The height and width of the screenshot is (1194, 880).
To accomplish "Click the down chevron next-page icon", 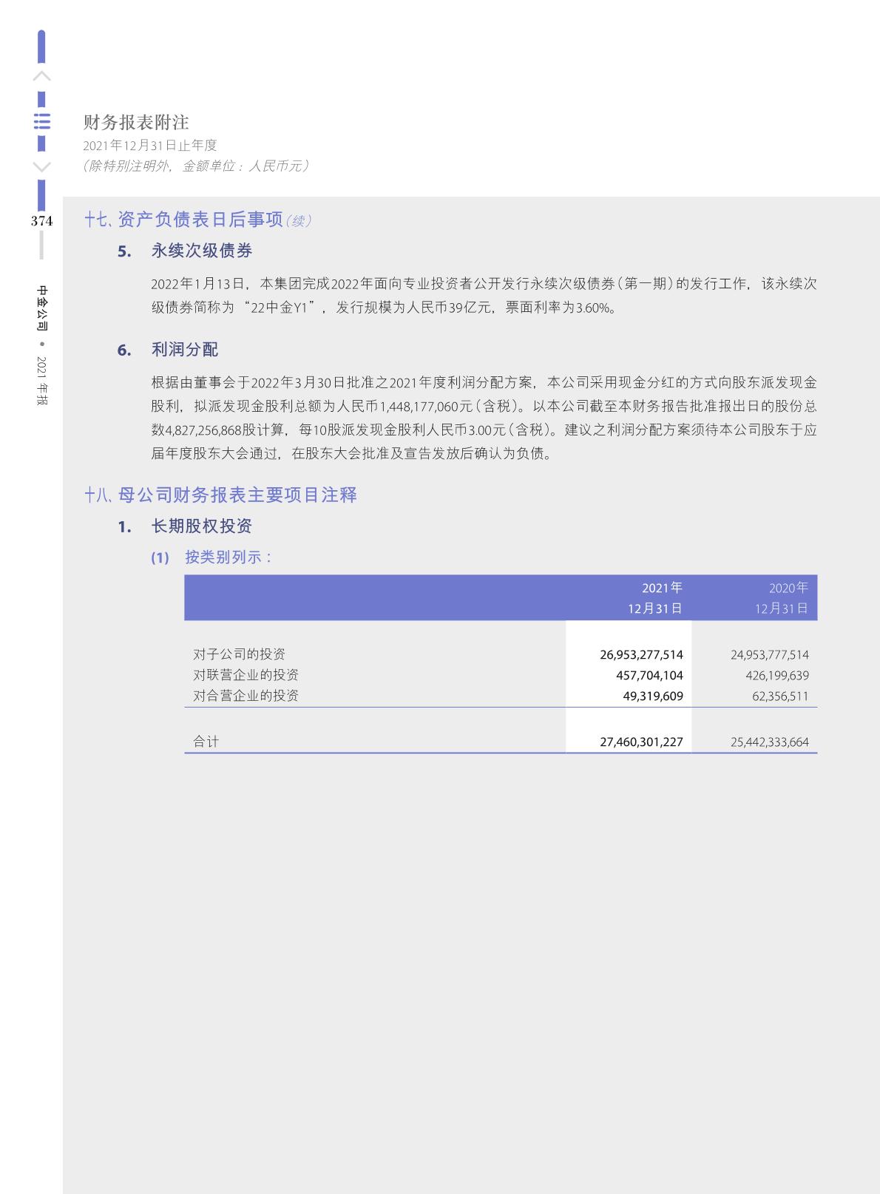I will coord(42,167).
